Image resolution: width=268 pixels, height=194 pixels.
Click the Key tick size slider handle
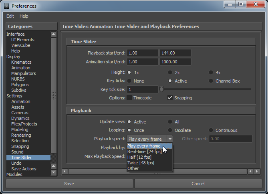click(x=161, y=89)
